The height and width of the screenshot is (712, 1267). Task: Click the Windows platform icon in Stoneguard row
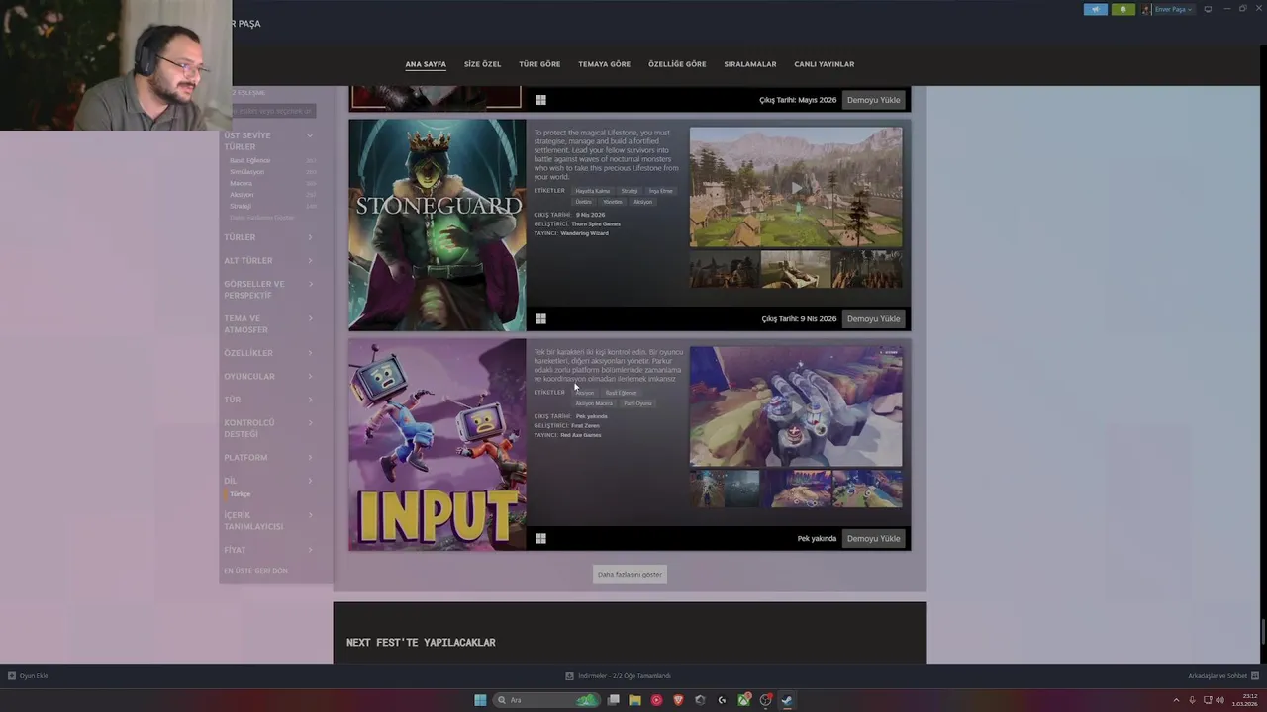pos(540,318)
